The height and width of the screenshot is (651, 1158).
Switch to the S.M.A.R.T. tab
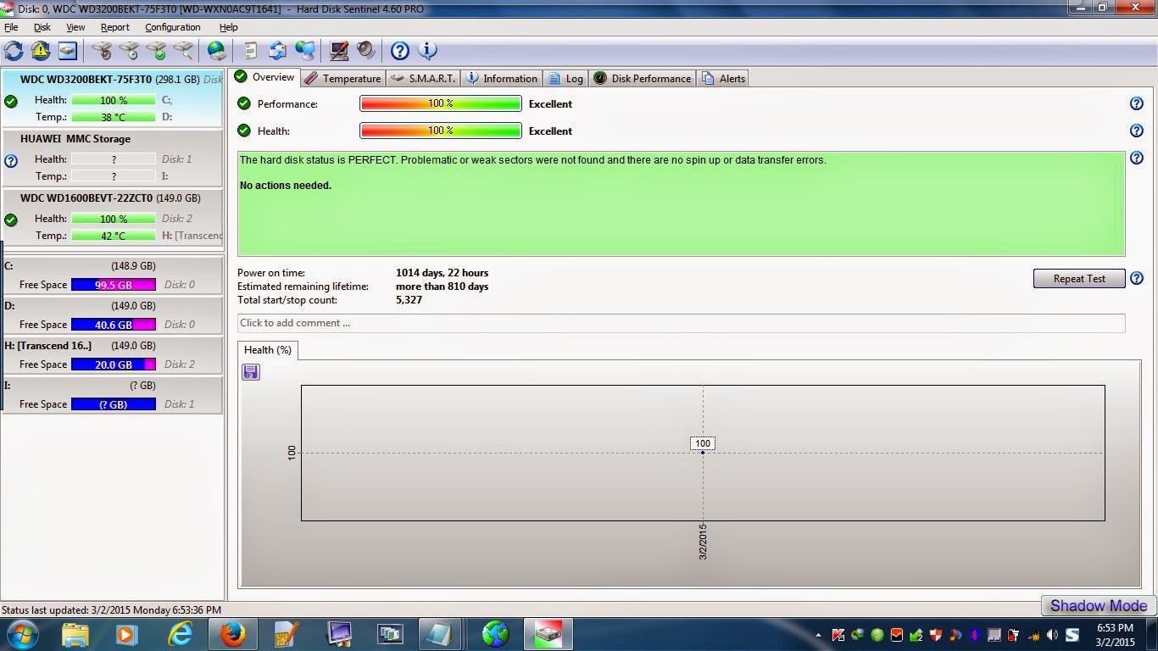tap(423, 78)
